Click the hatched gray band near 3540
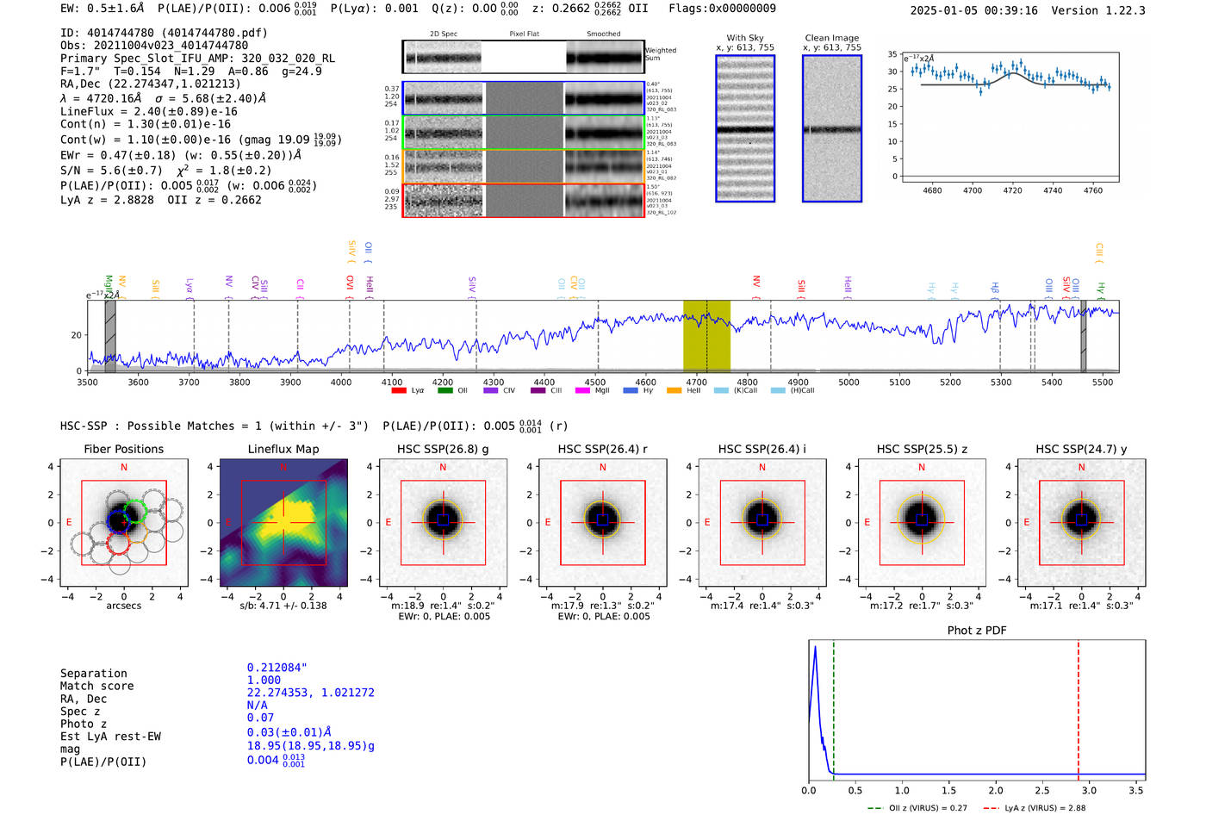 tap(110, 336)
